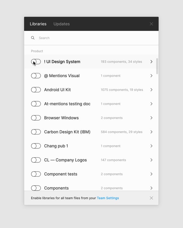The width and height of the screenshot is (183, 228).
Task: Toggle the @ Mentions Visual library on
Action: (36, 76)
